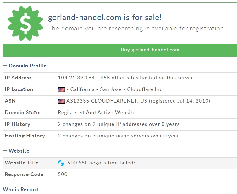Image resolution: width=237 pixels, height=194 pixels.
Task: Click the US flag in ASN row
Action: tap(61, 101)
